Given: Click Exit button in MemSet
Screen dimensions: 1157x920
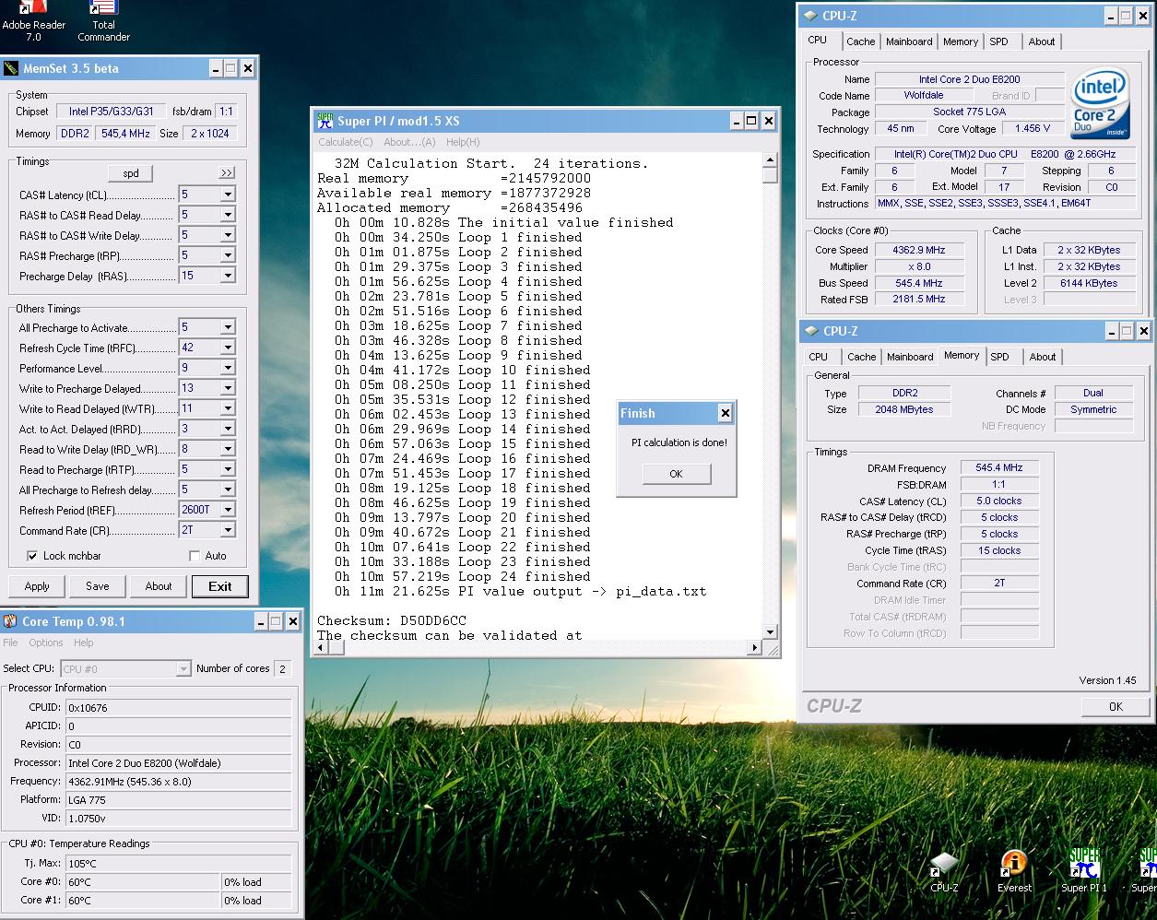Looking at the screenshot, I should 220,586.
